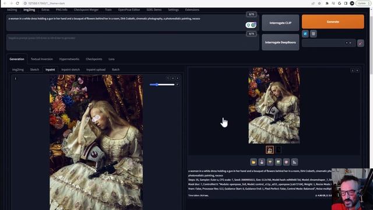Send image to inpaint via palette icon

[286, 162]
